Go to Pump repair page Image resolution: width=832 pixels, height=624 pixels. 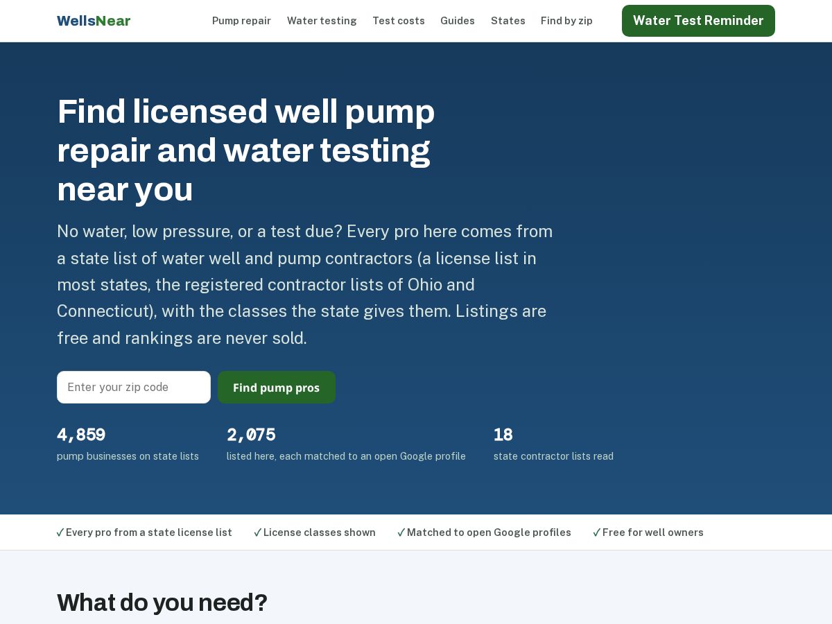(241, 21)
